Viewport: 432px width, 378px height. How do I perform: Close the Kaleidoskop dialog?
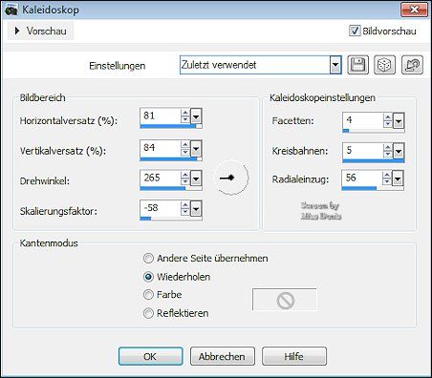[x=414, y=10]
